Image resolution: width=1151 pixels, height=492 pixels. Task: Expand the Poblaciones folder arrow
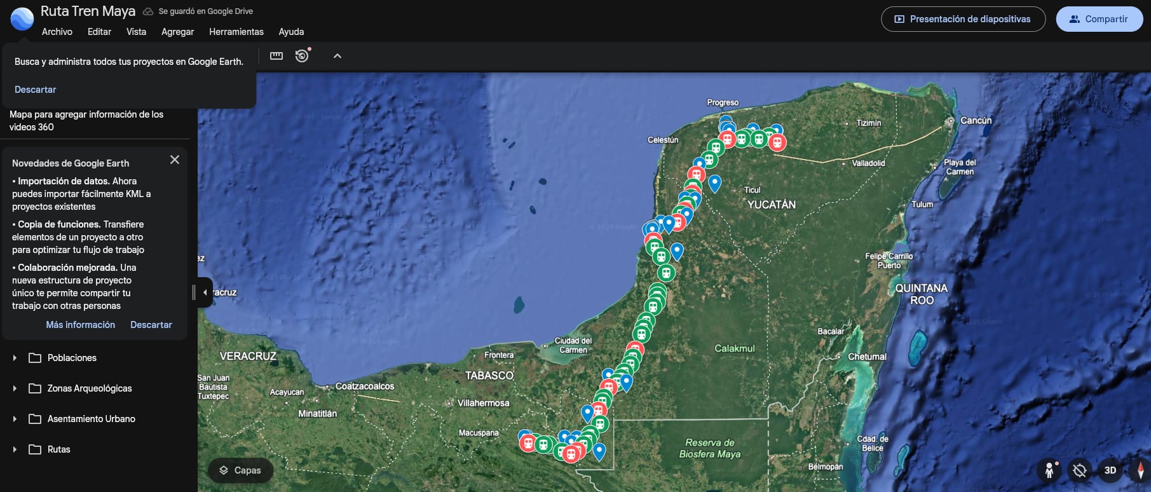pos(15,358)
